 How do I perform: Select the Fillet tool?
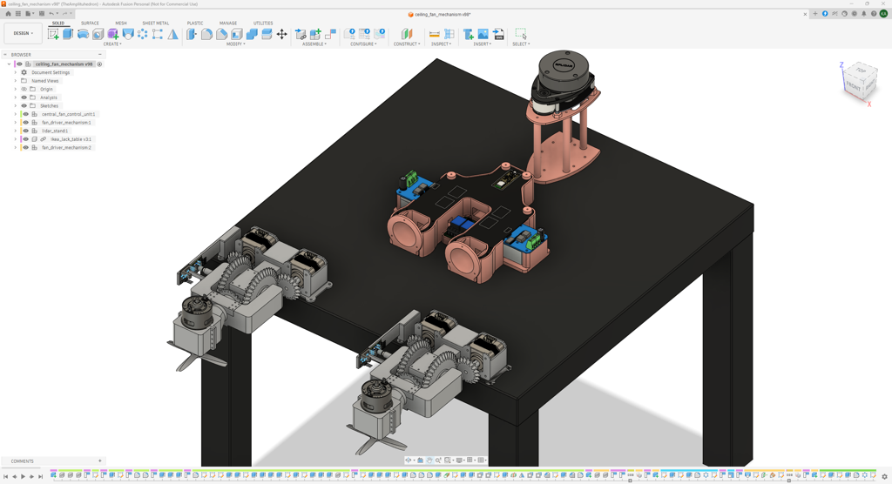coord(206,34)
